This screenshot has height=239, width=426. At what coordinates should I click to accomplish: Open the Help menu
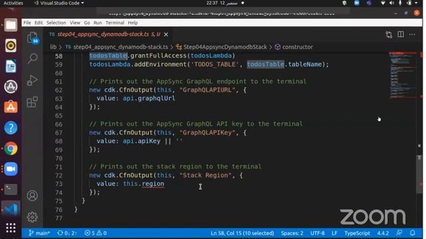coord(133,23)
